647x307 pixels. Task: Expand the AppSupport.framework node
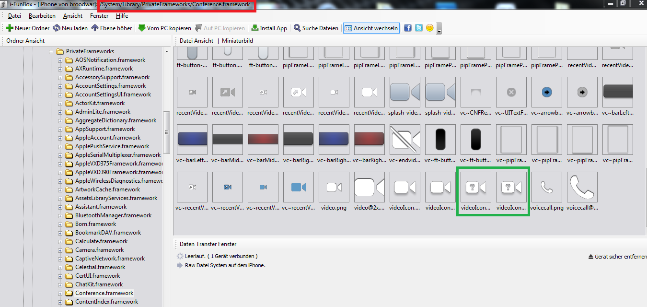click(60, 129)
